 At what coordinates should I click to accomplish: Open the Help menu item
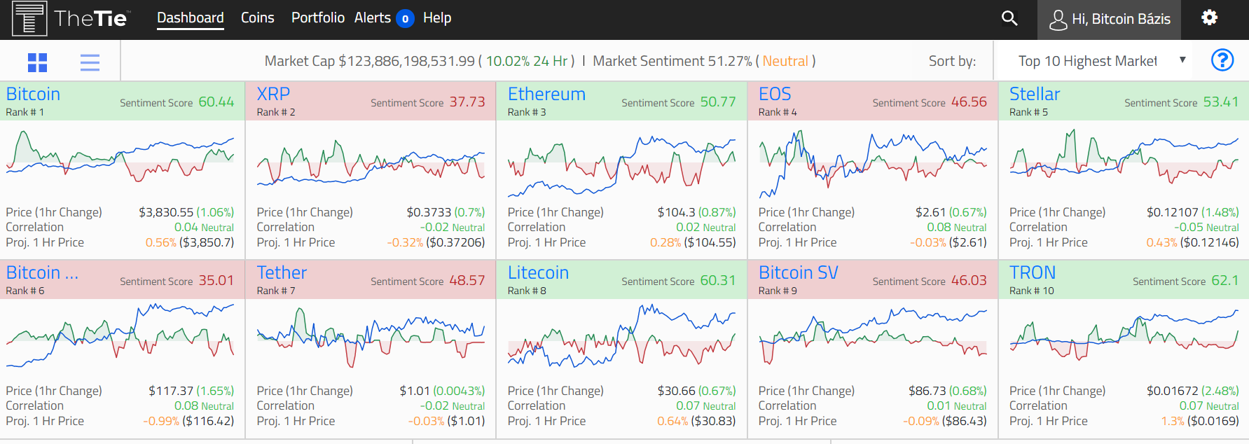[437, 18]
